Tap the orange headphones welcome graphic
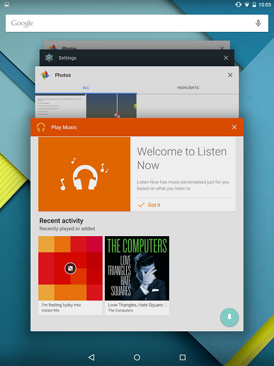Image resolution: width=274 pixels, height=366 pixels. (84, 174)
